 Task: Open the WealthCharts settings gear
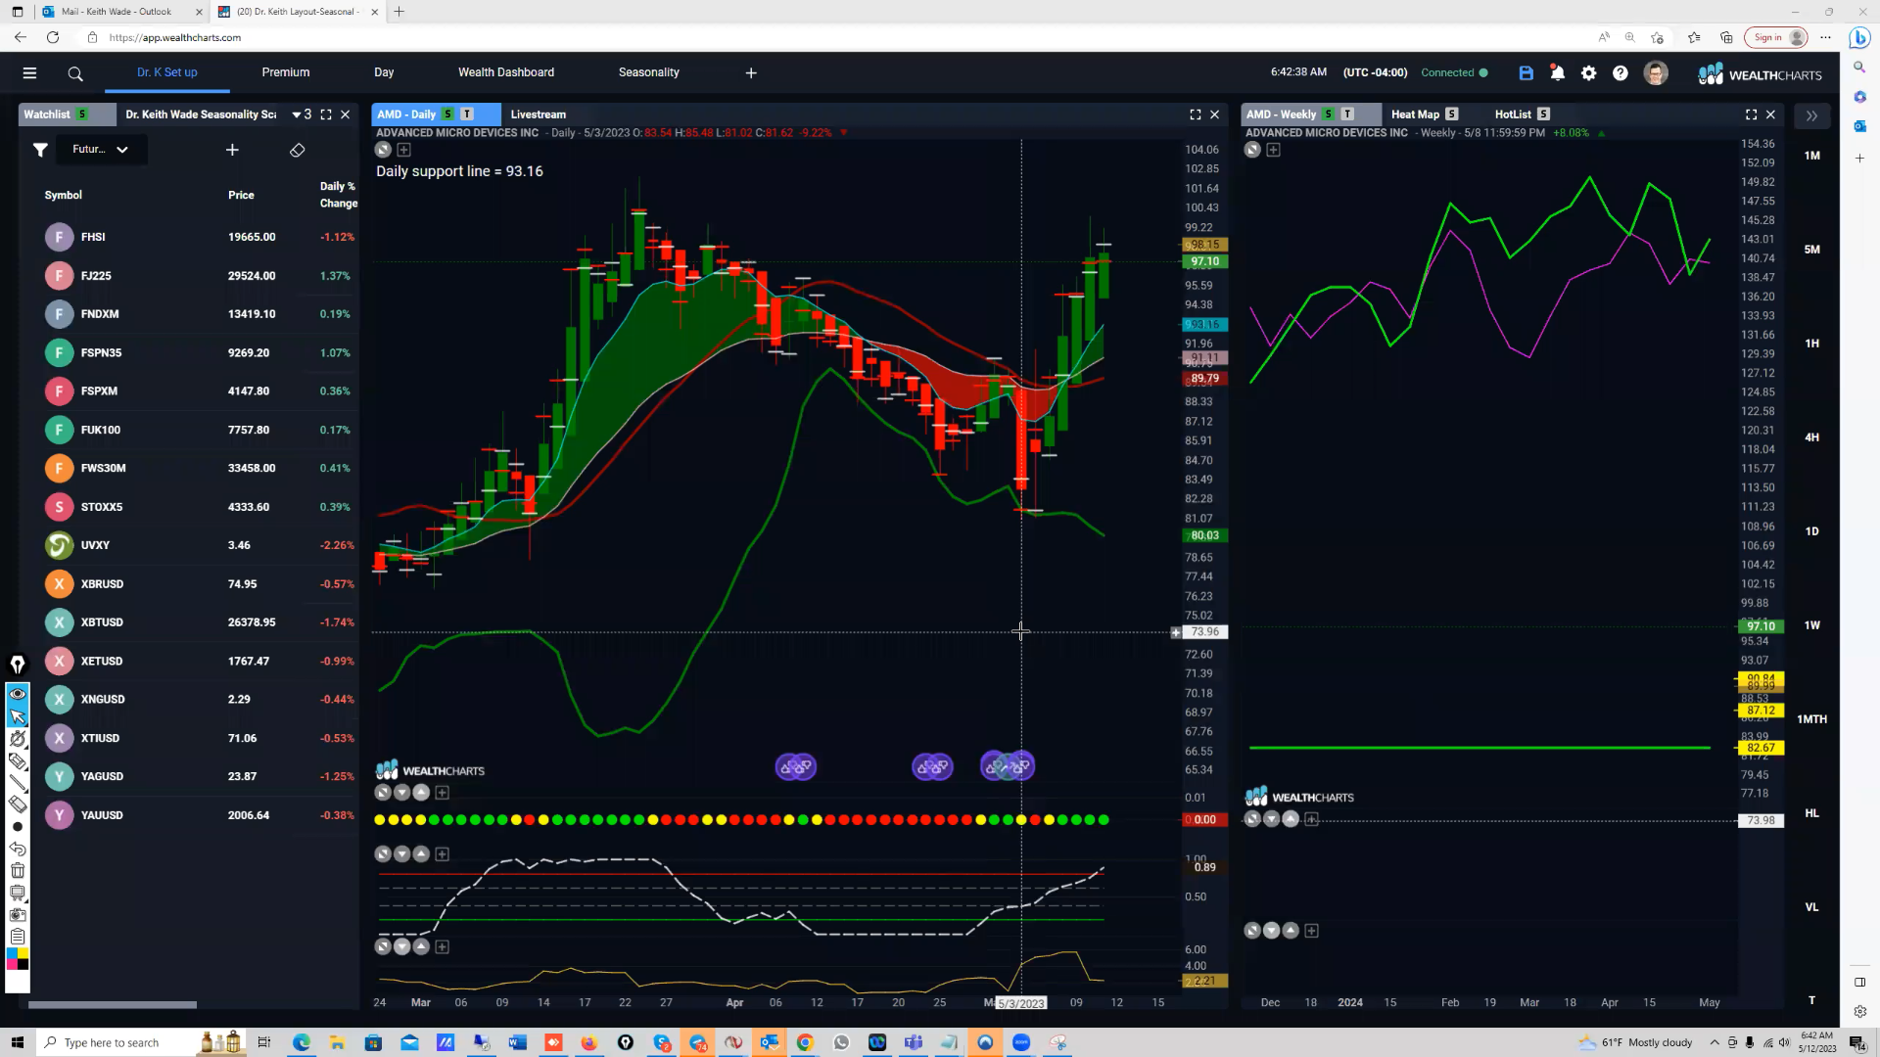[1588, 72]
